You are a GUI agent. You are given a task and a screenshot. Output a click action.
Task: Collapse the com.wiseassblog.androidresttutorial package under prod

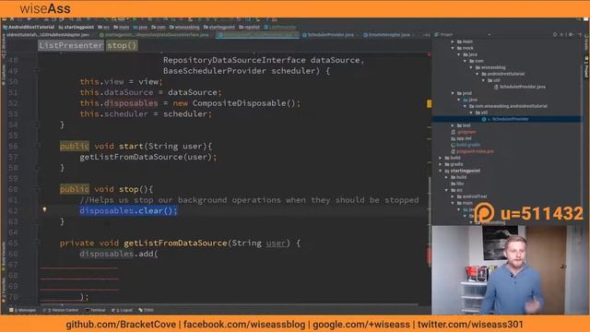pyautogui.click(x=465, y=106)
